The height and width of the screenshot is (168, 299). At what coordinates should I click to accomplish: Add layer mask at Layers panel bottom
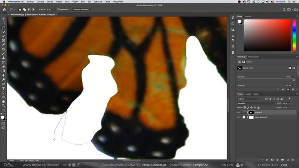(272, 160)
